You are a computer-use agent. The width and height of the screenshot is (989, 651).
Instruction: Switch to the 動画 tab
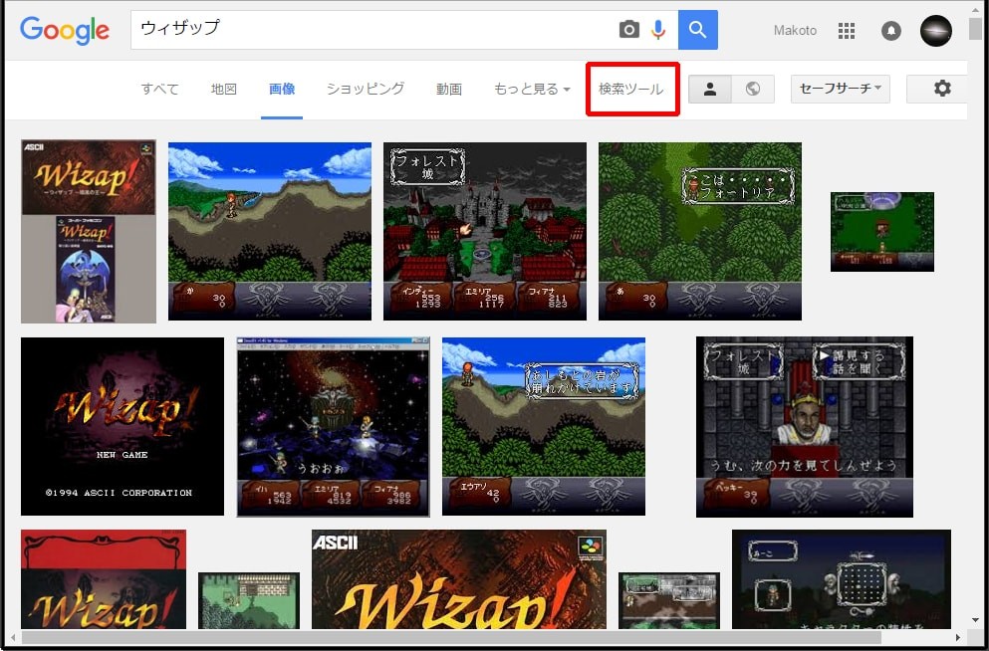click(x=448, y=89)
